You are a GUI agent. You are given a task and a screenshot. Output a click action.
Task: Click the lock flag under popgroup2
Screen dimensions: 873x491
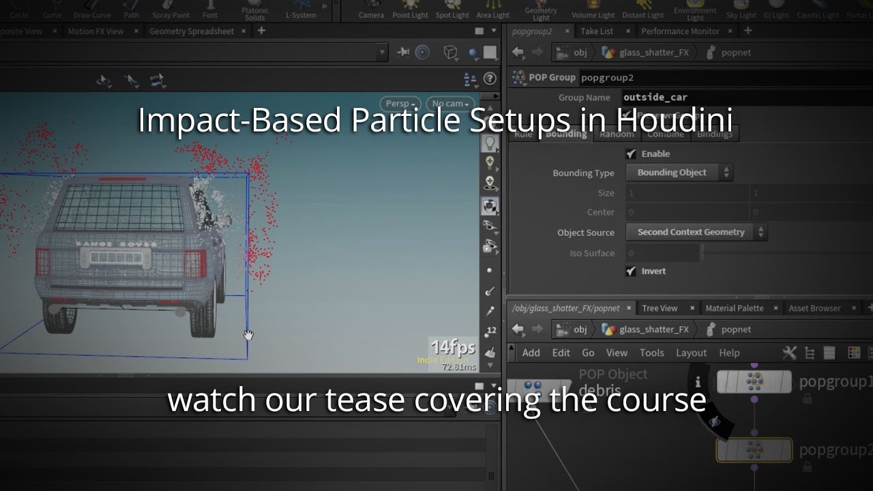click(x=807, y=468)
